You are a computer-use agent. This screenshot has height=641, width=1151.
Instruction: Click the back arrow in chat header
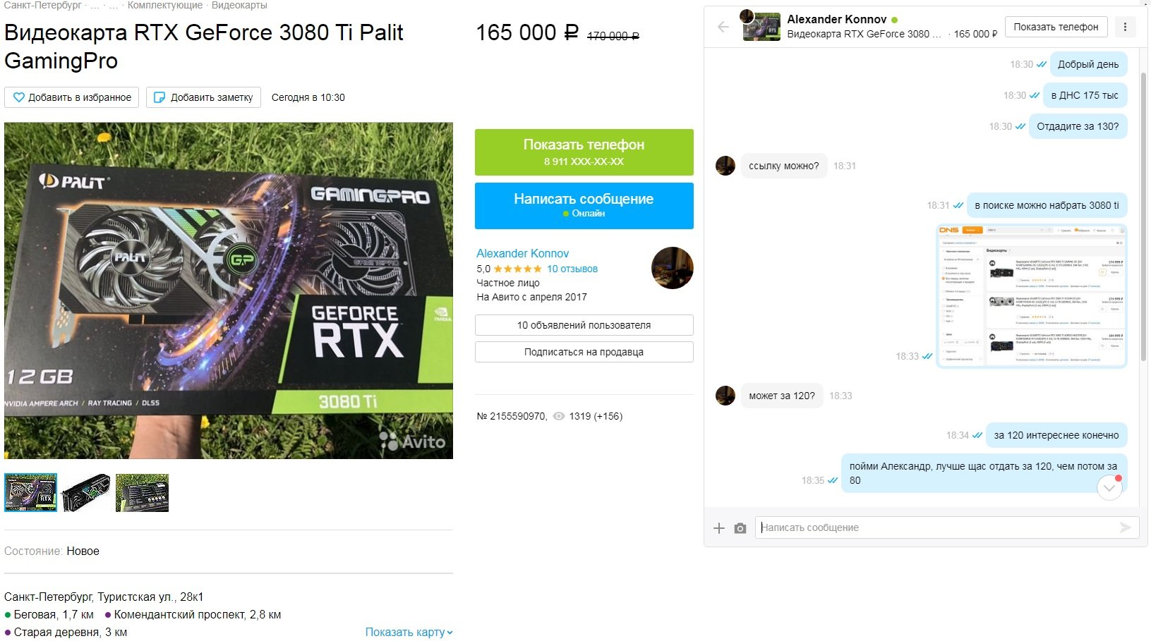[x=723, y=27]
